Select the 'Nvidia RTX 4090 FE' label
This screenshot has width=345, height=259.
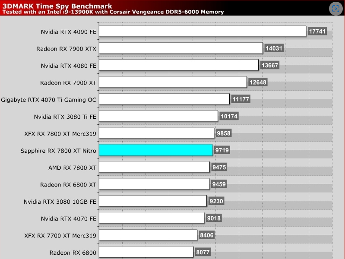point(68,32)
